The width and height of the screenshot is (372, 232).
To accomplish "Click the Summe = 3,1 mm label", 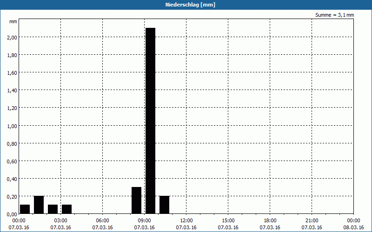I will (x=334, y=15).
